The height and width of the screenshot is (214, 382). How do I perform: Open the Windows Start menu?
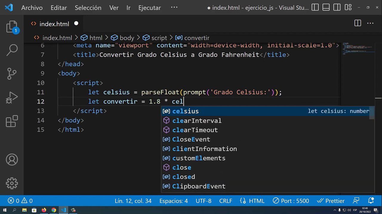[4, 210]
